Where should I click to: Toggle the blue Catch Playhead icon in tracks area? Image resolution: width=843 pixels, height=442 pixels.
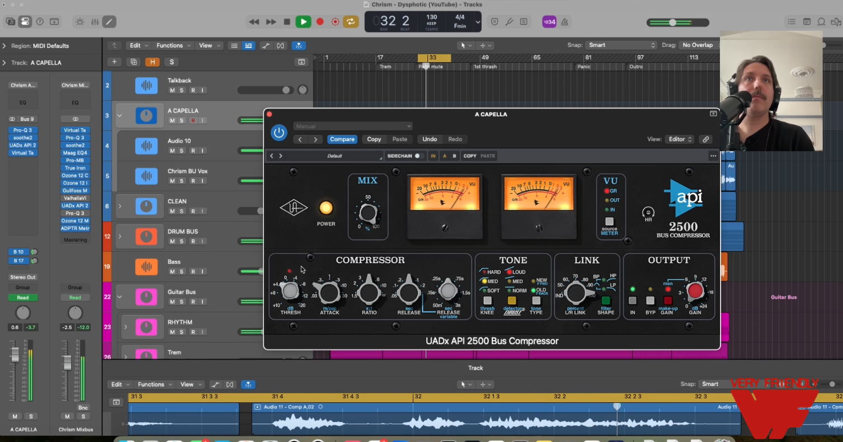click(x=299, y=45)
